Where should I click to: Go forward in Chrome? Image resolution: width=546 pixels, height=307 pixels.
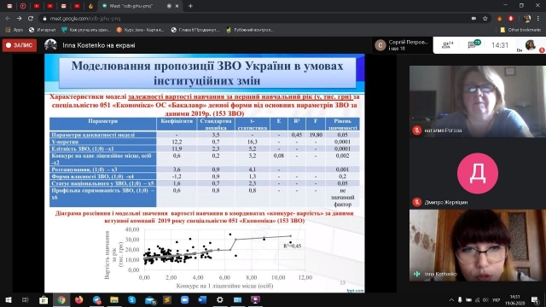(x=19, y=18)
